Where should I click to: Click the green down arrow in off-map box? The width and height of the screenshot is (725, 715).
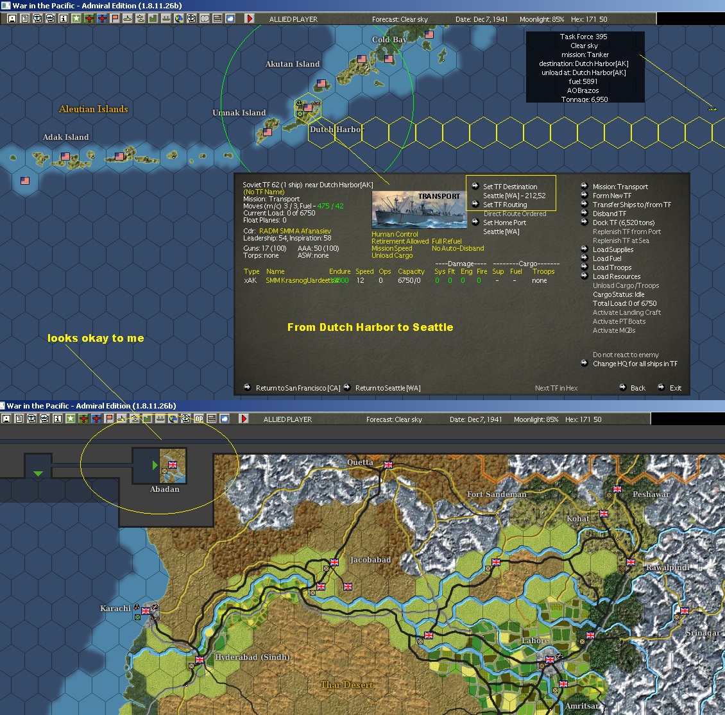tap(38, 473)
